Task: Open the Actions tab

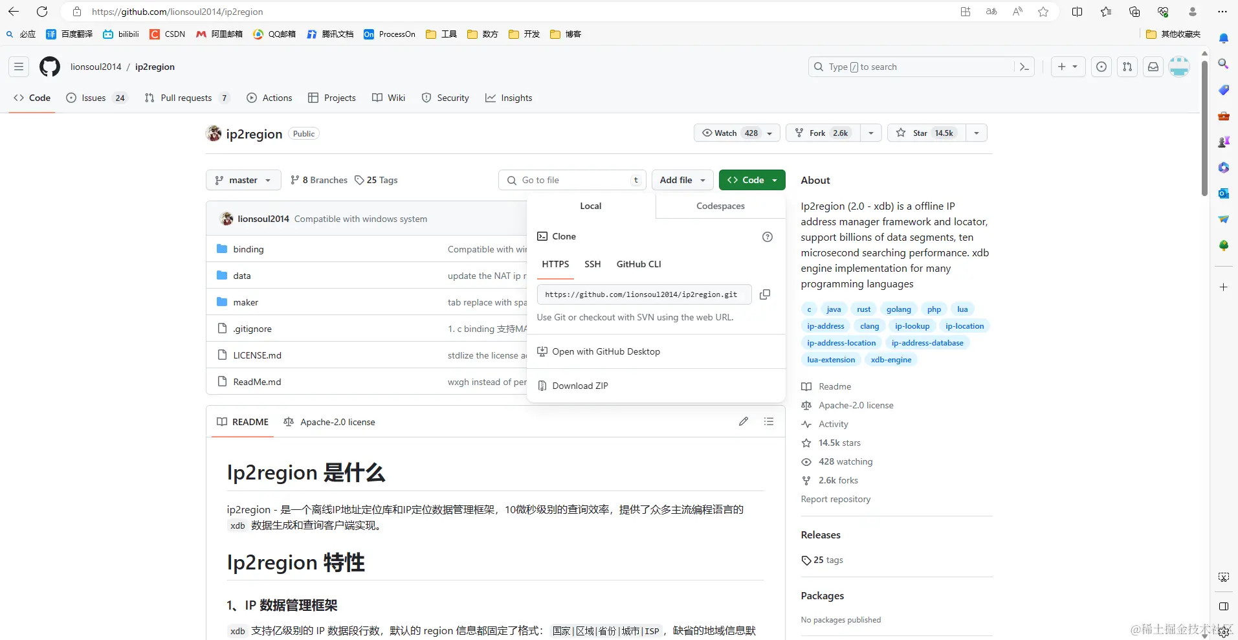Action: point(270,98)
